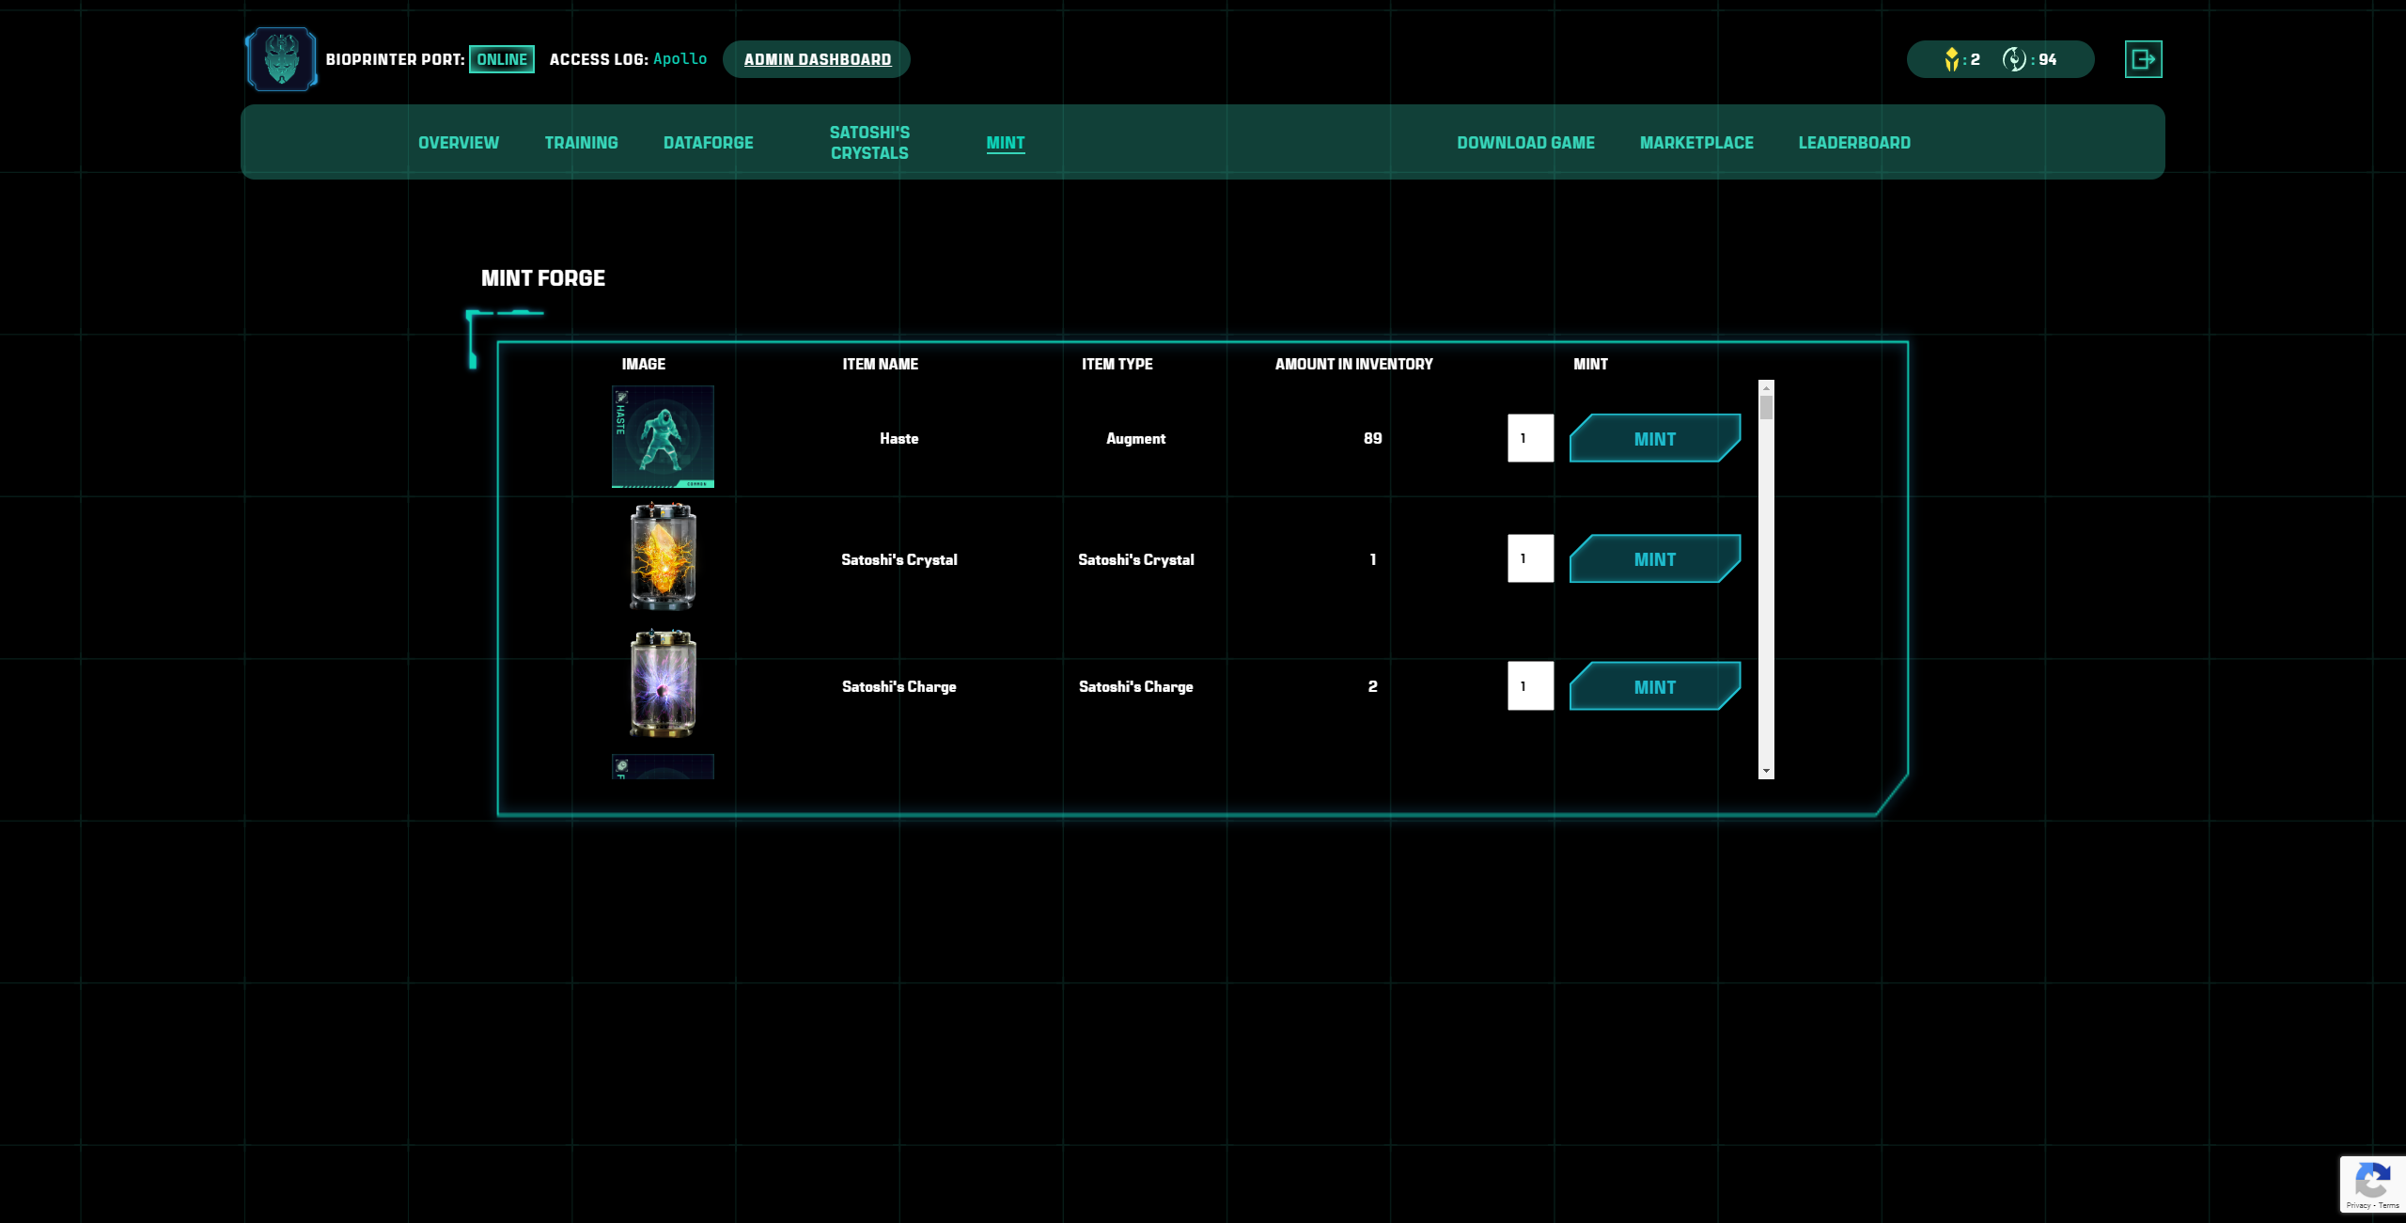Click the avatar mask profile icon
The image size is (2406, 1223).
point(281,59)
